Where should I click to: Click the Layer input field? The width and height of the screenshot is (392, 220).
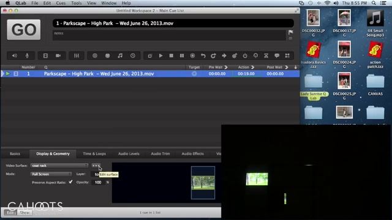pyautogui.click(x=96, y=174)
